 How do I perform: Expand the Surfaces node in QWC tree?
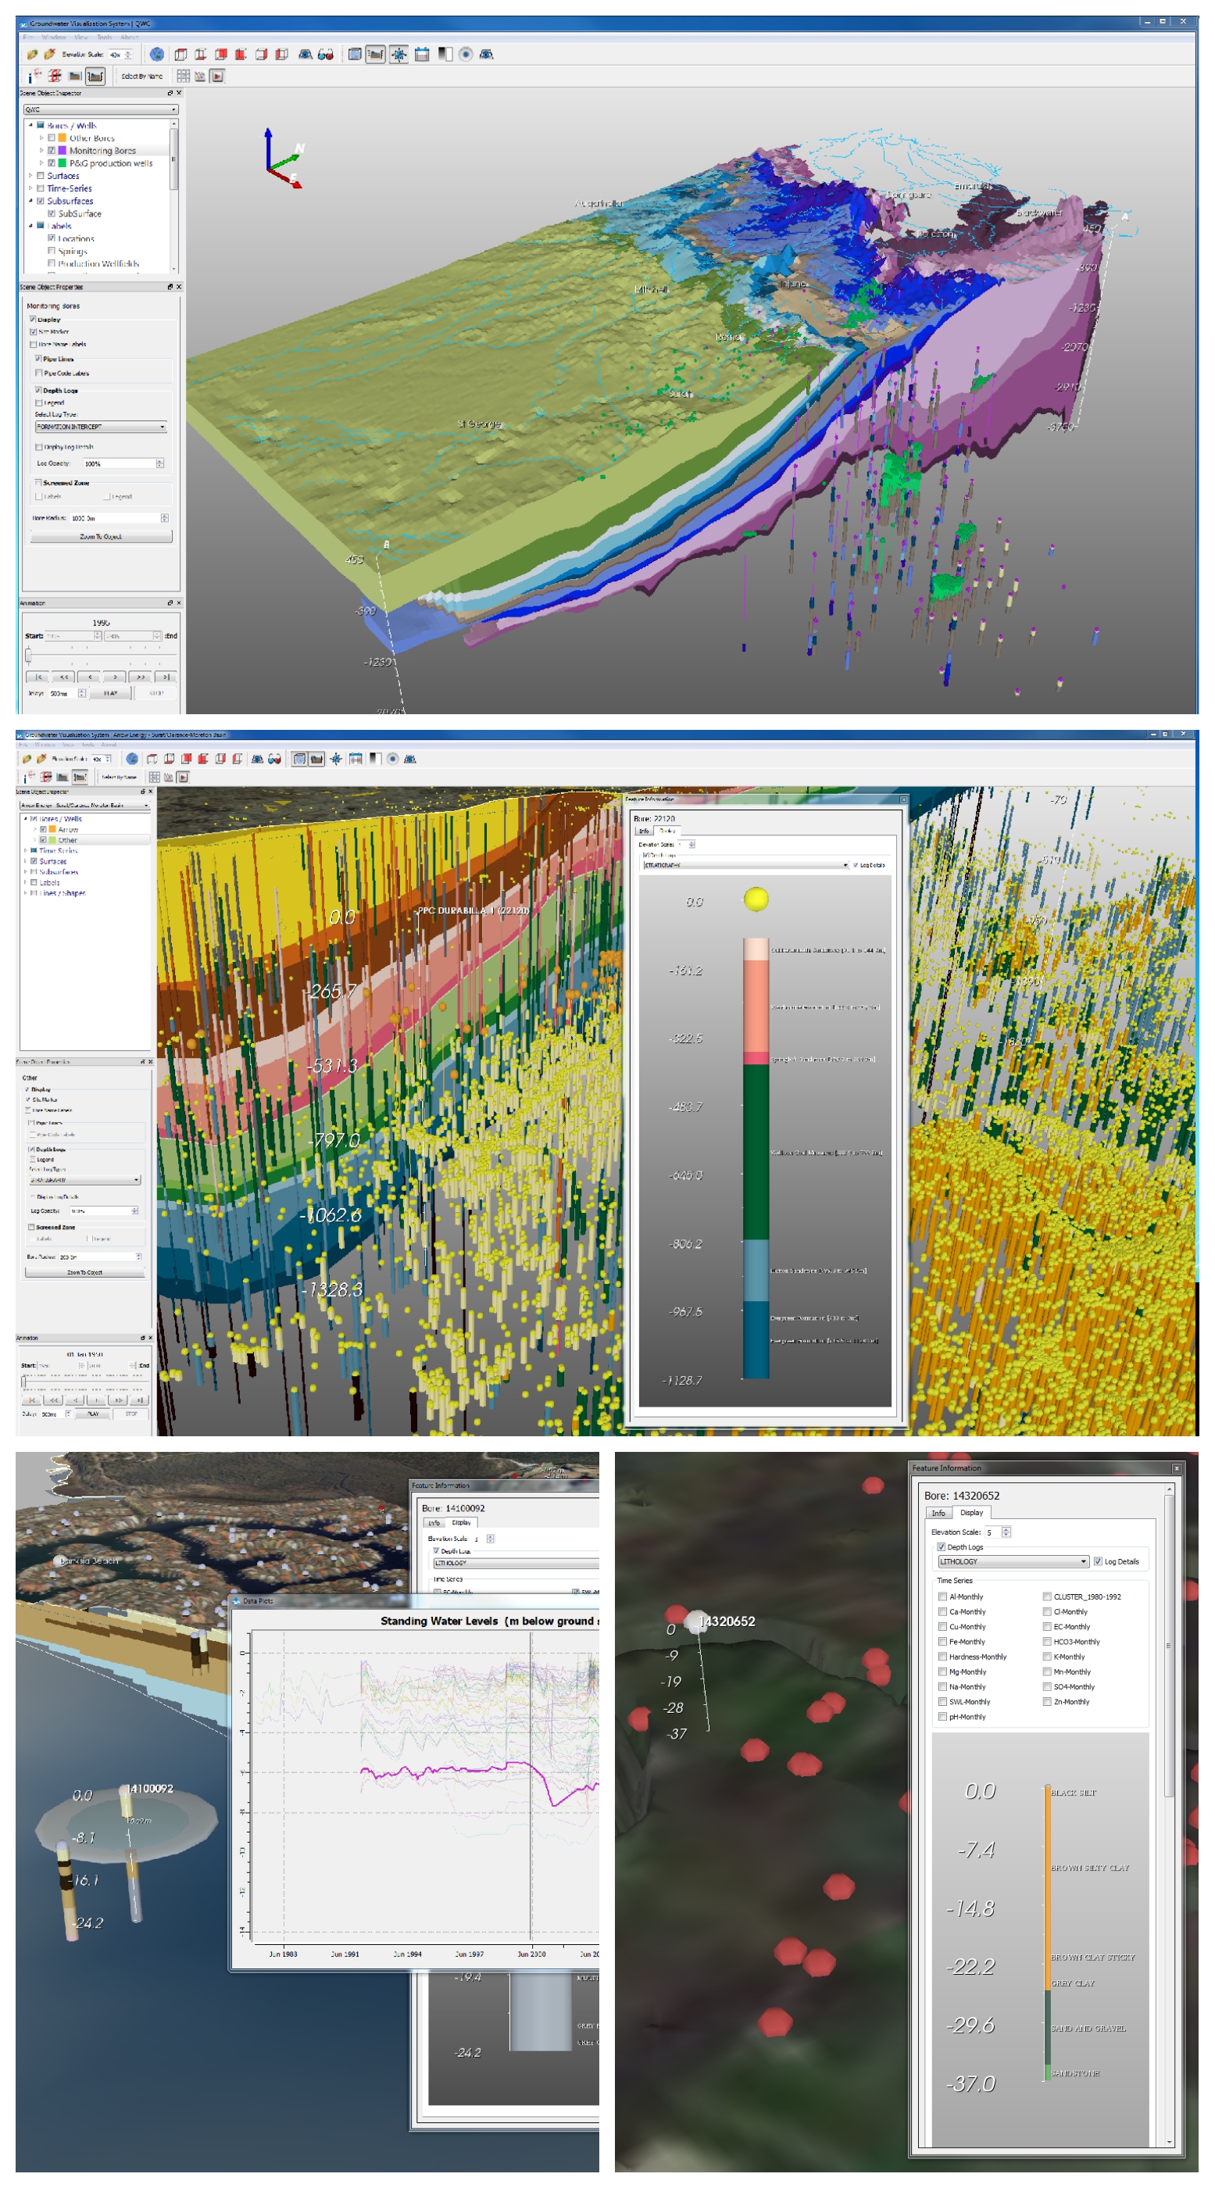(30, 176)
